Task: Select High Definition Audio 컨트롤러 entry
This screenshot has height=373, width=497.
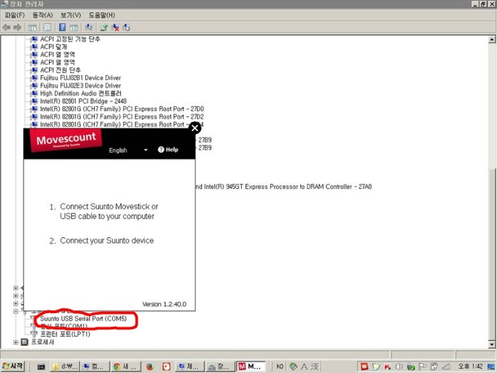Action: [x=81, y=93]
